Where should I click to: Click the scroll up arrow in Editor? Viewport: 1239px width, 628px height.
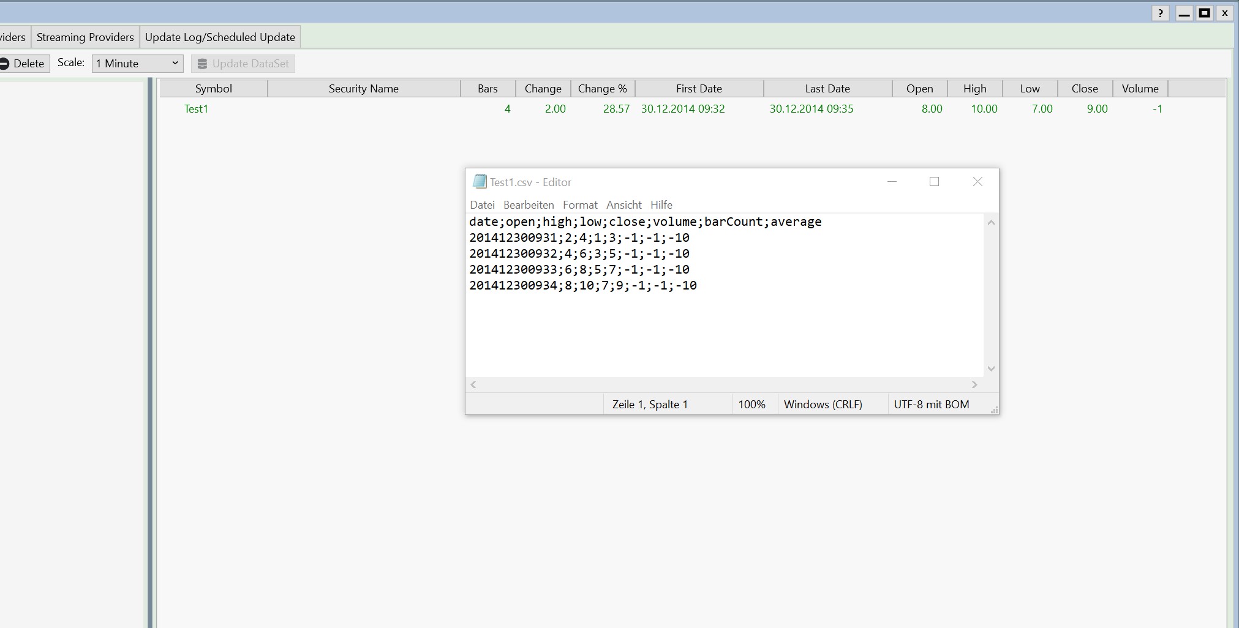(991, 223)
